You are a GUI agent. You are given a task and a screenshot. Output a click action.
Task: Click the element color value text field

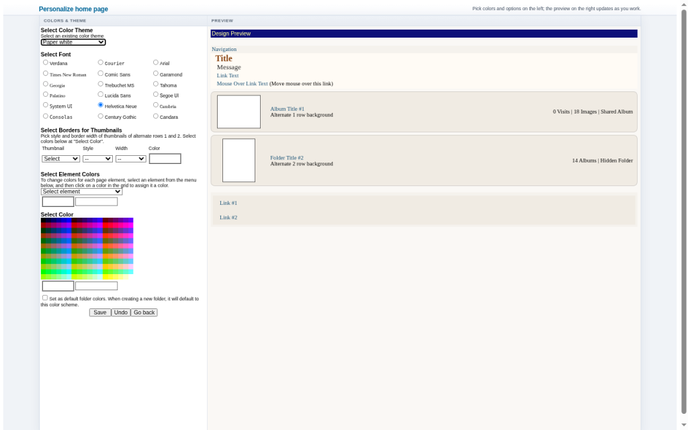pyautogui.click(x=97, y=202)
